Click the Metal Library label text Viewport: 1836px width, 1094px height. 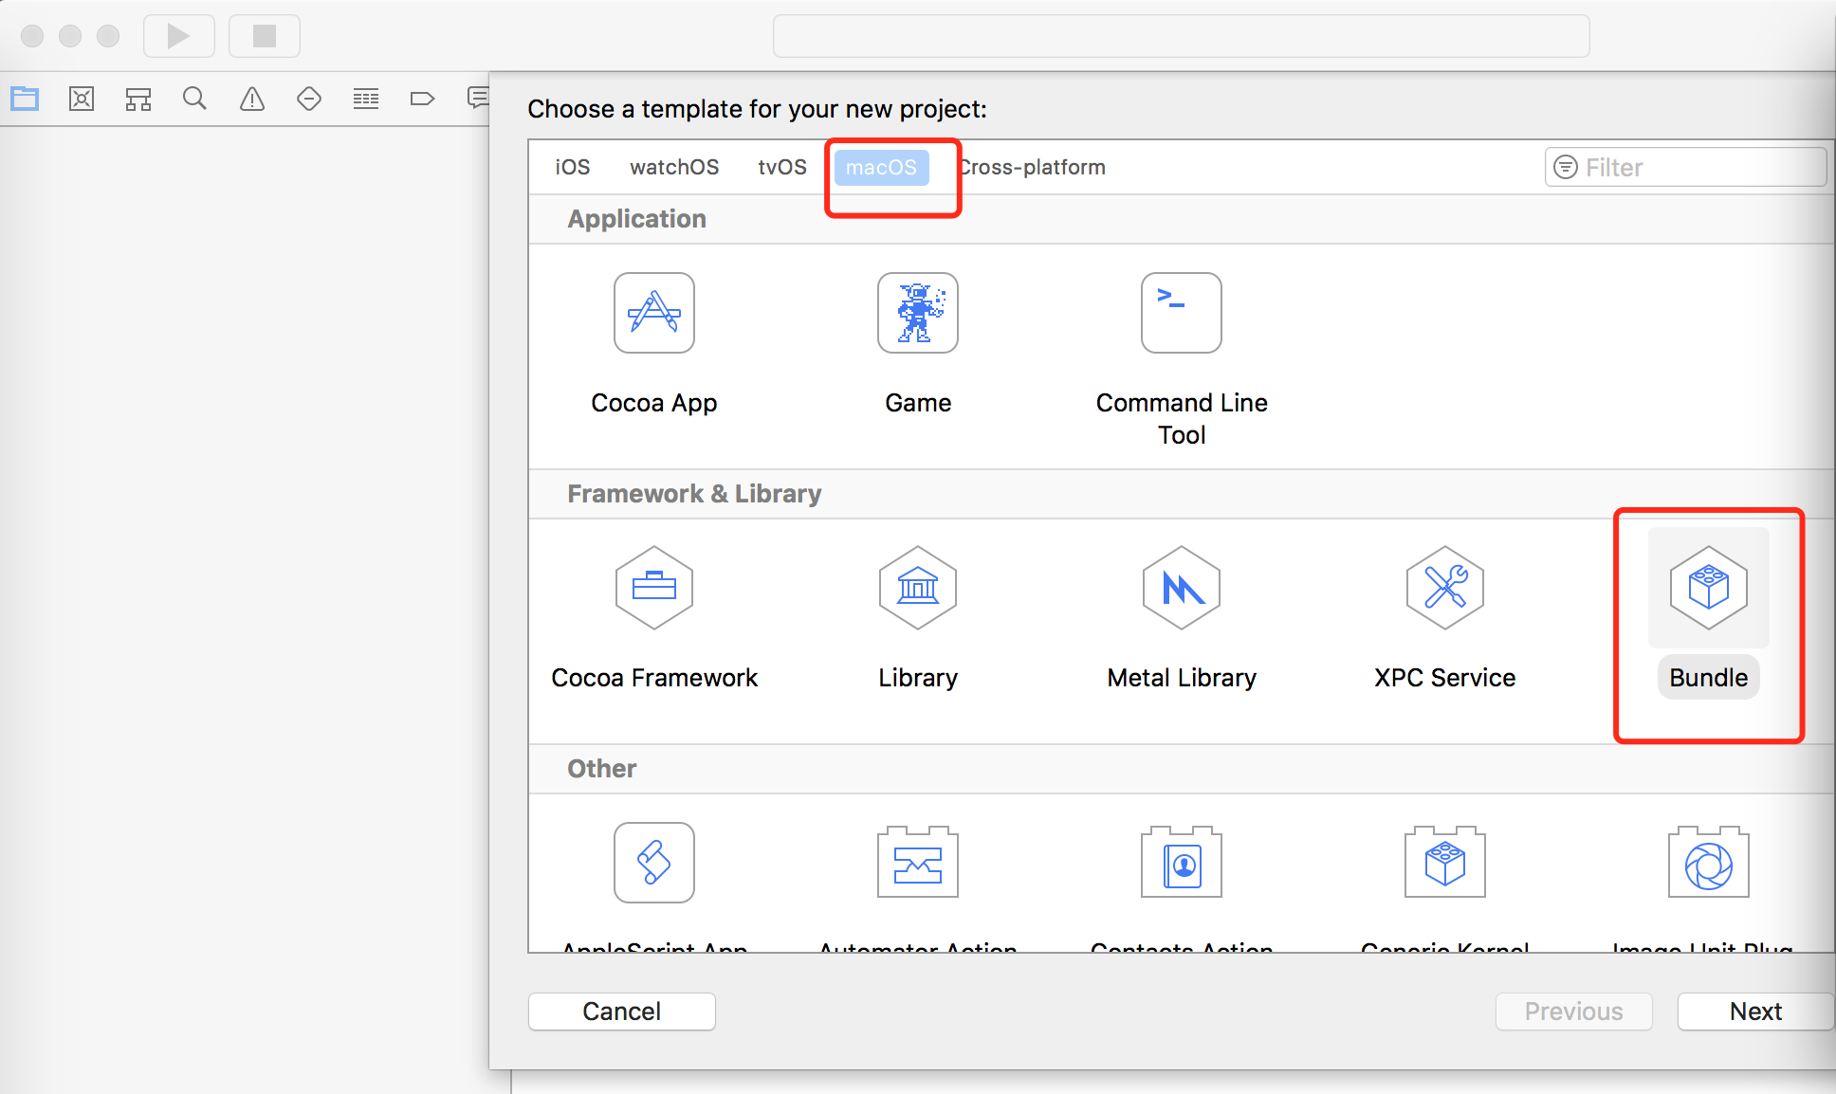1182,678
